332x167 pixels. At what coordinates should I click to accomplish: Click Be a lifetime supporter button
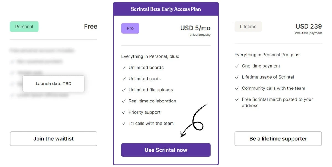[x=278, y=139]
